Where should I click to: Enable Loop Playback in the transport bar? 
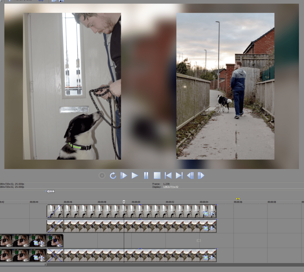click(x=113, y=175)
